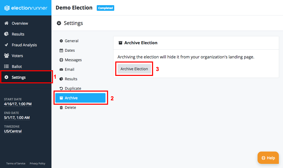Click the Archive box icon in settings menu
283x168 pixels.
click(61, 98)
